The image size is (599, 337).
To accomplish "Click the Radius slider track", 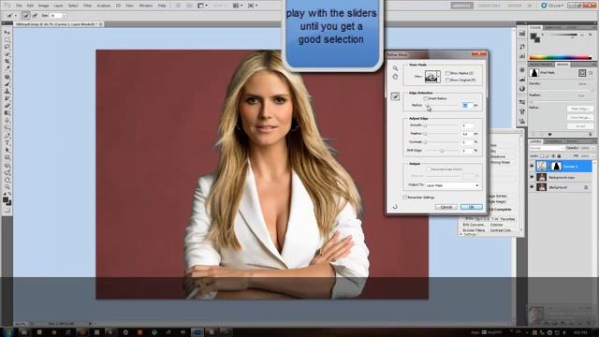I will click(442, 105).
